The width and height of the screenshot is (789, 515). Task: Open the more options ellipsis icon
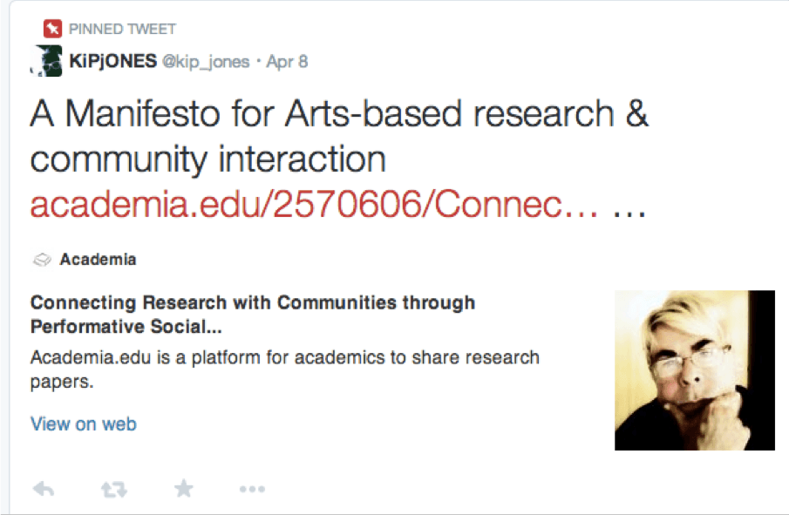coord(252,489)
